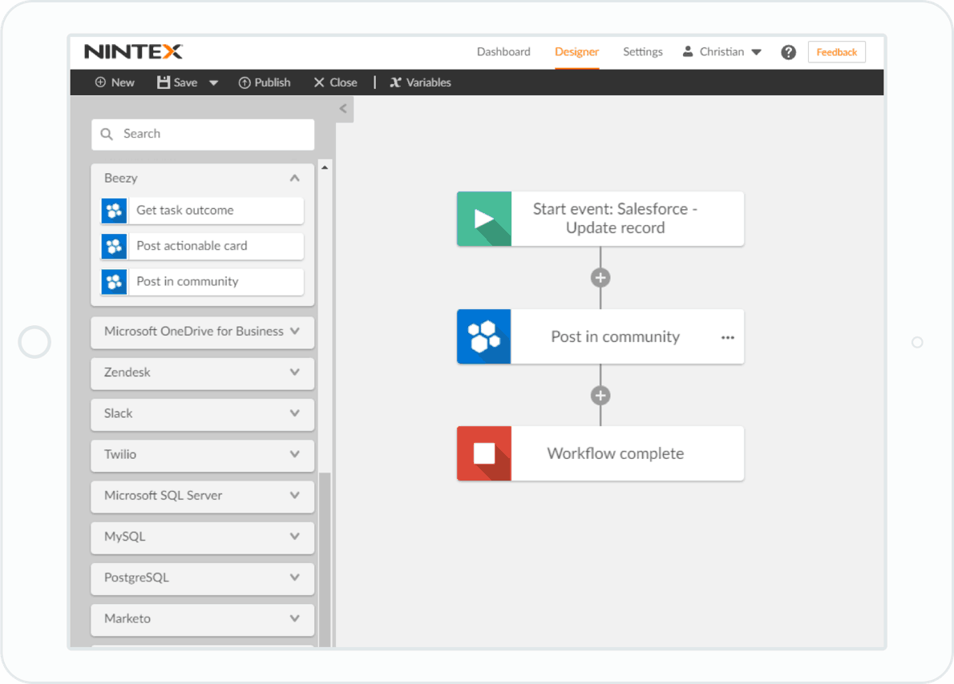Open the Christian user menu

pos(722,52)
